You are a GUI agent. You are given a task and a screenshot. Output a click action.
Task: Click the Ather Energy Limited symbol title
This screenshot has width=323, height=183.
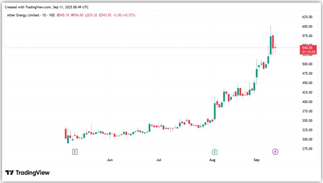pyautogui.click(x=24, y=15)
